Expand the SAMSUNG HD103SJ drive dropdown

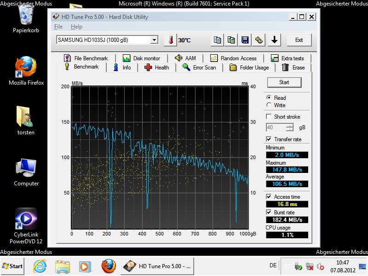pos(154,40)
